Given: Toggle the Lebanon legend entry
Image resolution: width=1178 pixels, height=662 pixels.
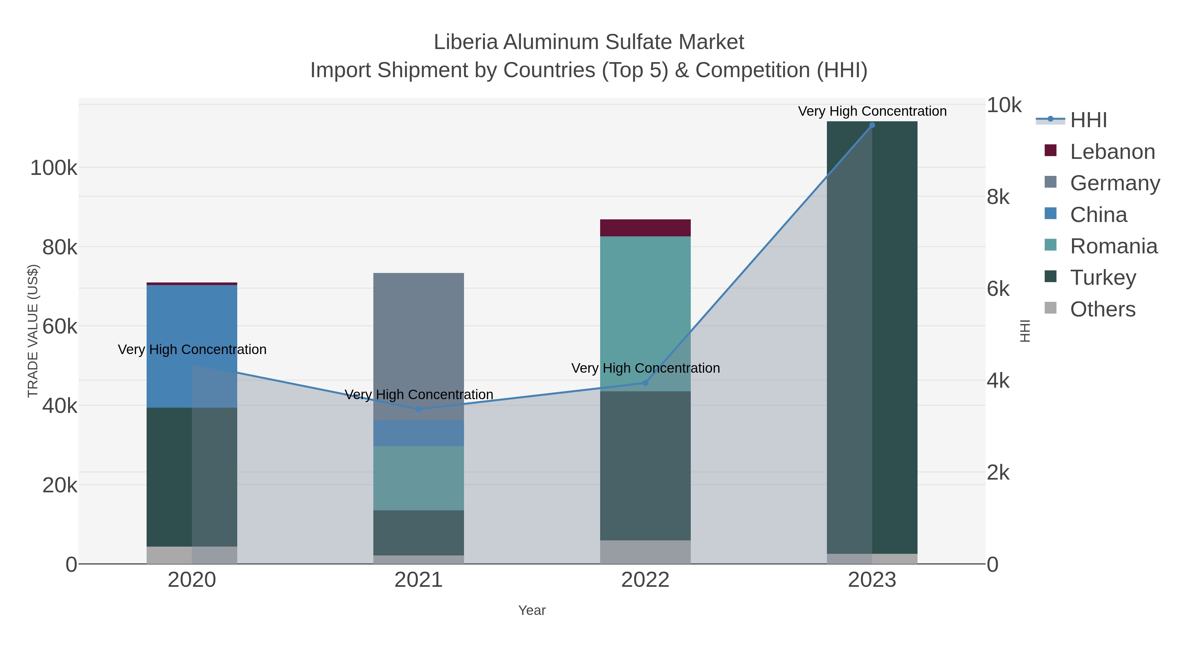Looking at the screenshot, I should click(x=1099, y=151).
